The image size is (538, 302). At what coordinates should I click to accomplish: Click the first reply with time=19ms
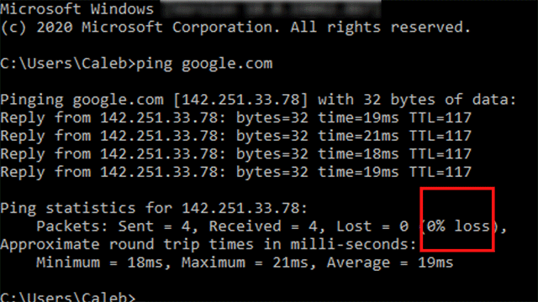(235, 118)
